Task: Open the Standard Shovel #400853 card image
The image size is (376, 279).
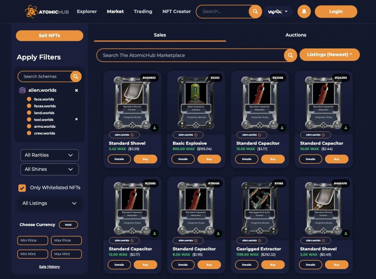Action: pyautogui.click(x=132, y=102)
